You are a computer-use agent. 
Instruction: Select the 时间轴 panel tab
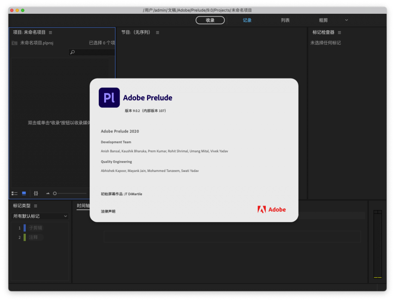pyautogui.click(x=83, y=206)
